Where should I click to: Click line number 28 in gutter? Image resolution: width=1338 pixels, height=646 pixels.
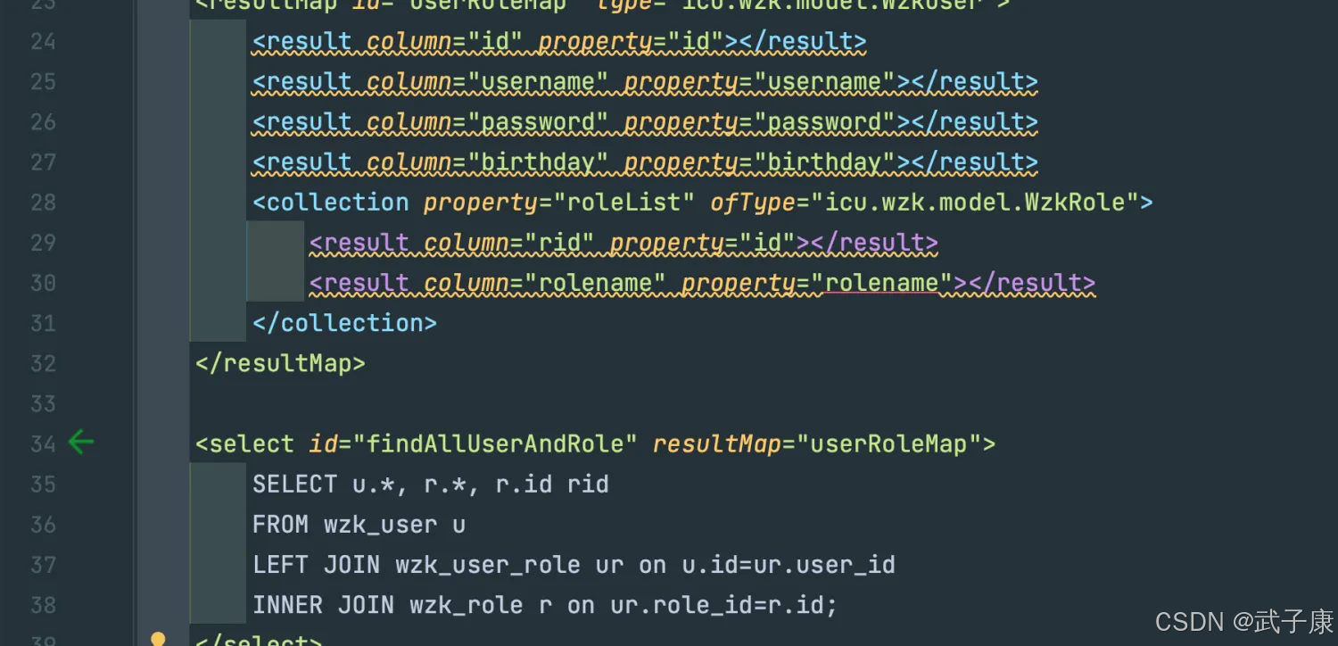tap(43, 203)
